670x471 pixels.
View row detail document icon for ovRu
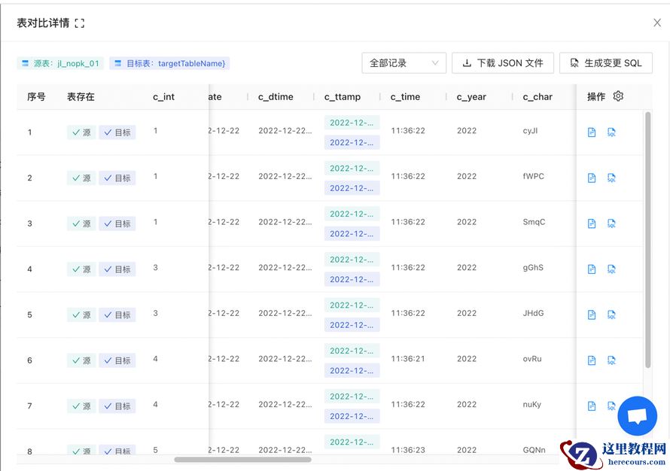tap(592, 361)
